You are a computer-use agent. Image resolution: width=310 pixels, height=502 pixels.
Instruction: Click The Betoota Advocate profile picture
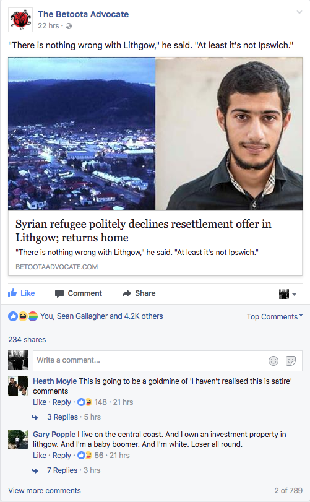pyautogui.click(x=20, y=20)
